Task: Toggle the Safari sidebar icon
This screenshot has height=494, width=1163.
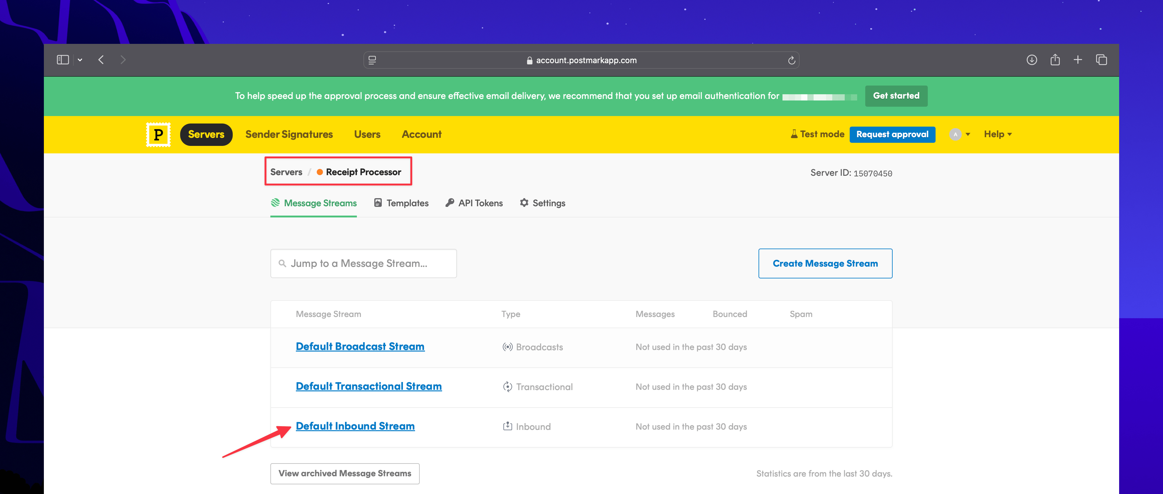Action: [x=63, y=60]
